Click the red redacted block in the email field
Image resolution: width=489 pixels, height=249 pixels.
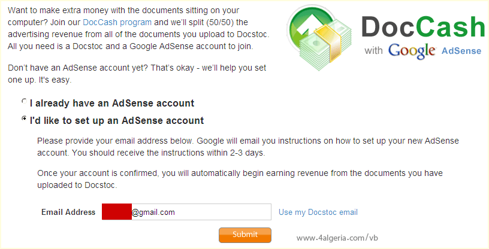(116, 212)
